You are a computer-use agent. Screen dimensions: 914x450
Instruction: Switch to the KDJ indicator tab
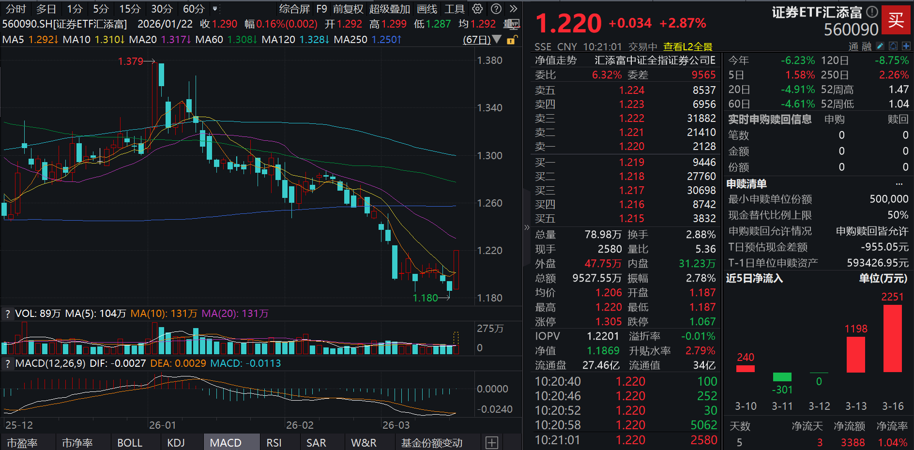(176, 442)
